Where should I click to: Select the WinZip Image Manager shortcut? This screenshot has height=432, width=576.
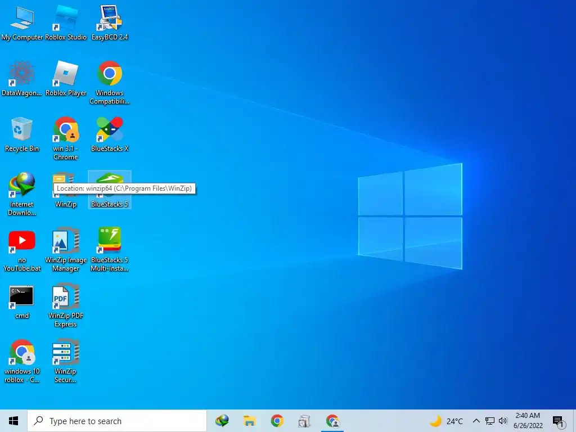66,250
